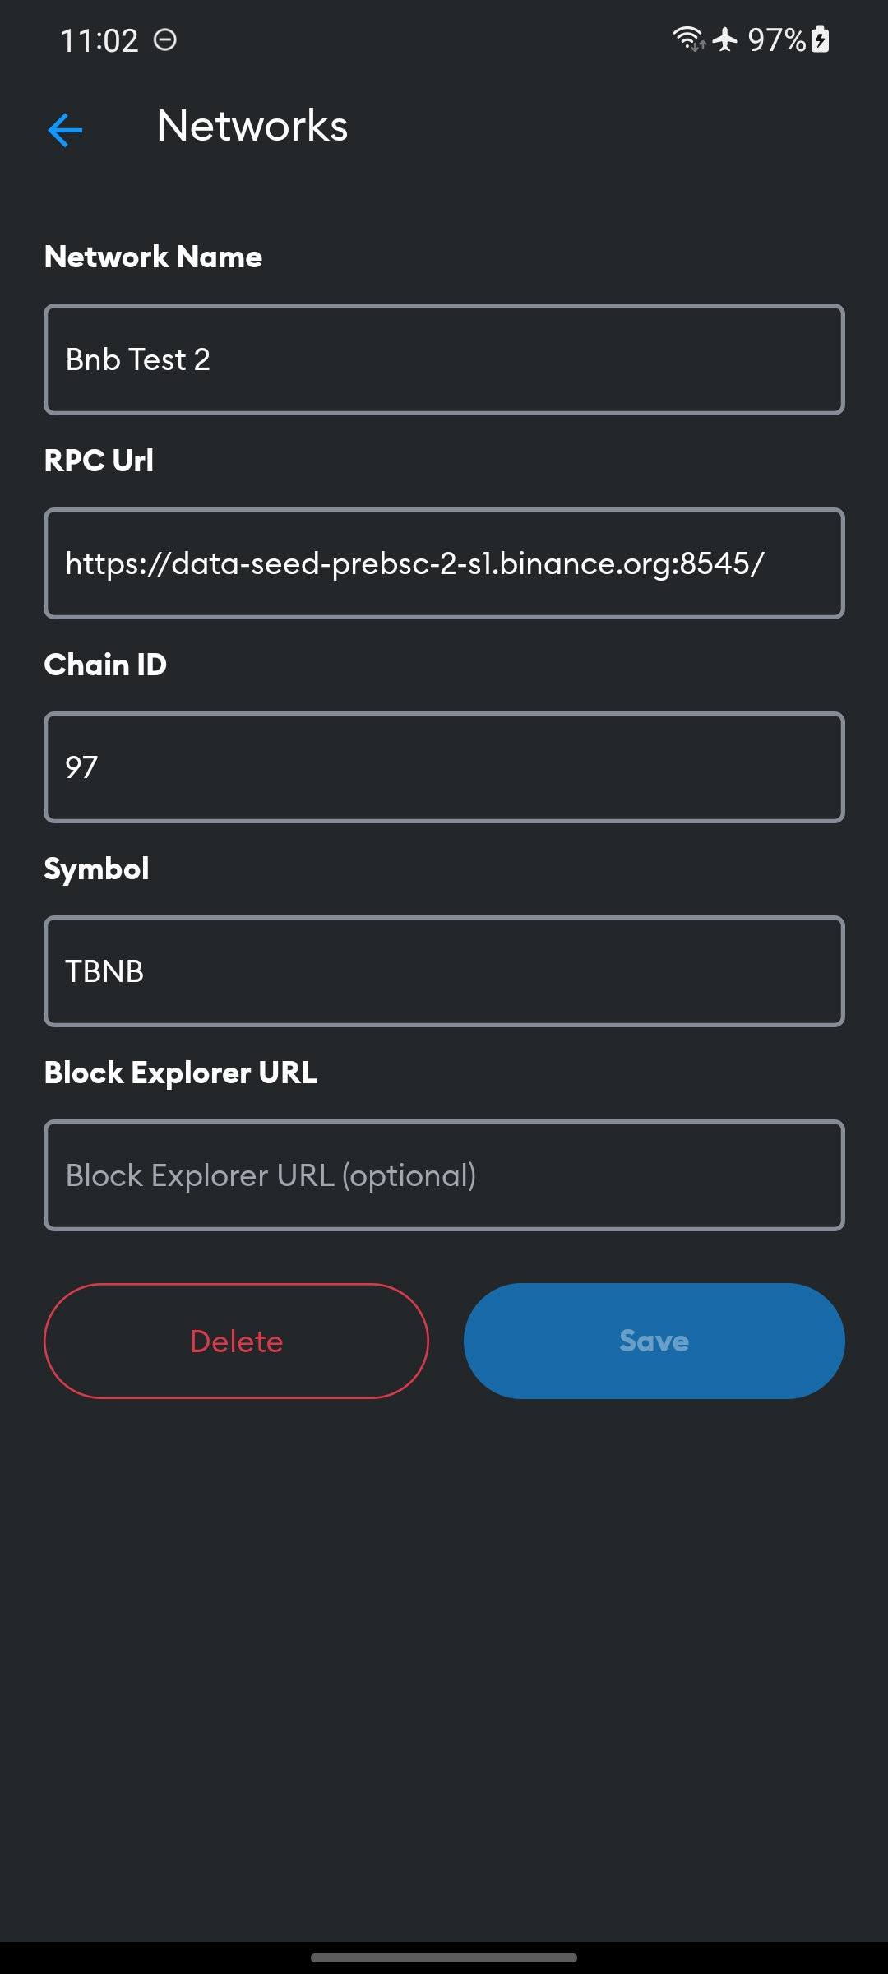Tap the Networks screen title
Viewport: 888px width, 1974px height.
(x=252, y=127)
